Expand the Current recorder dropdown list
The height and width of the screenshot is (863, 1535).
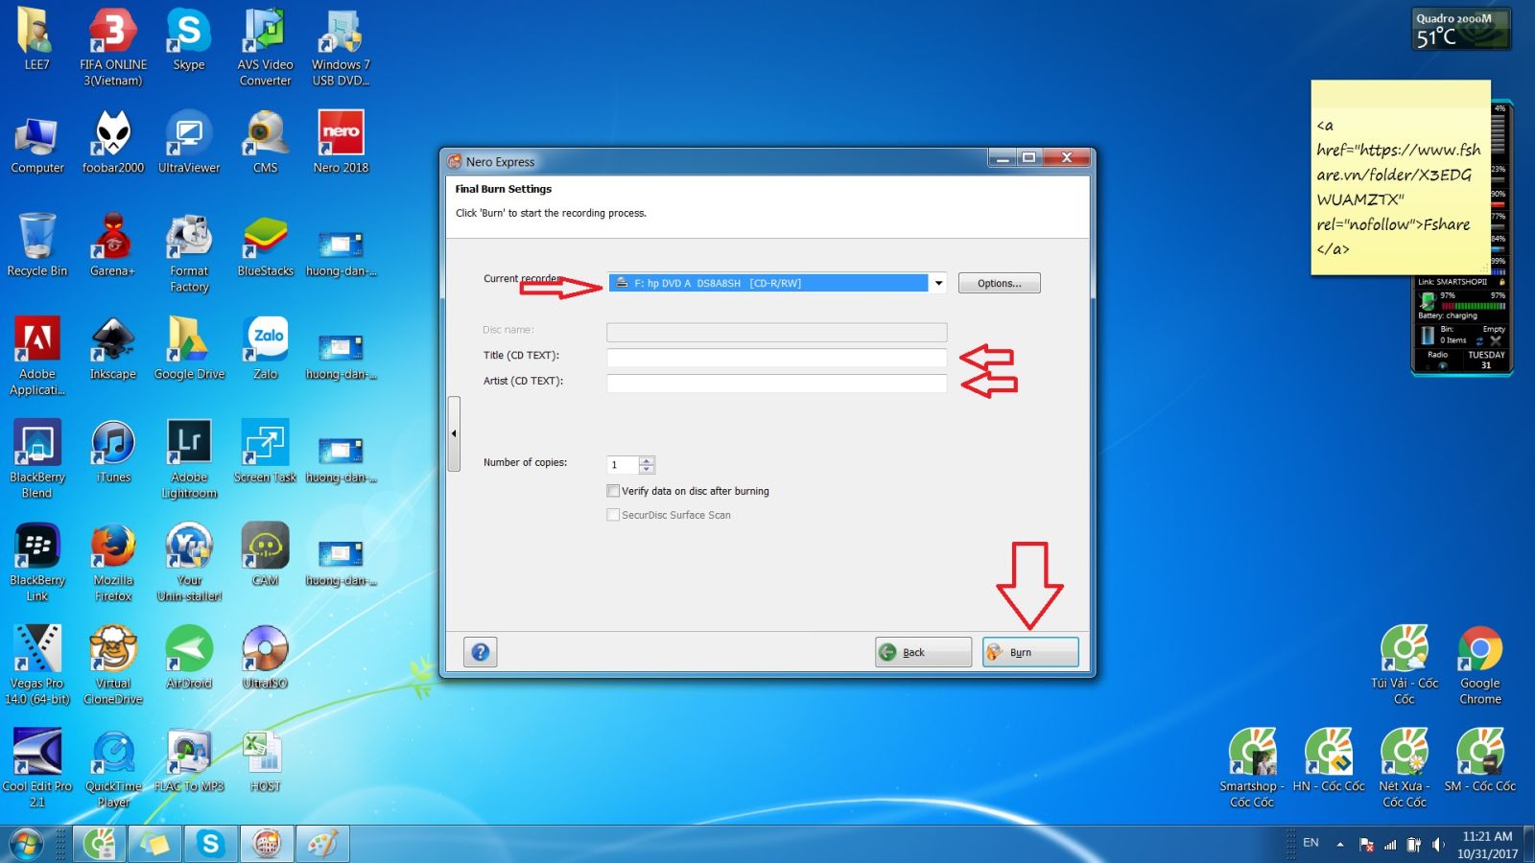tap(938, 283)
